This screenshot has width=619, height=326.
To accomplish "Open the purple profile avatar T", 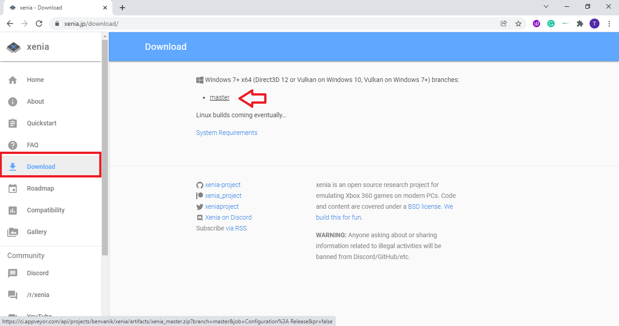I will [x=595, y=24].
